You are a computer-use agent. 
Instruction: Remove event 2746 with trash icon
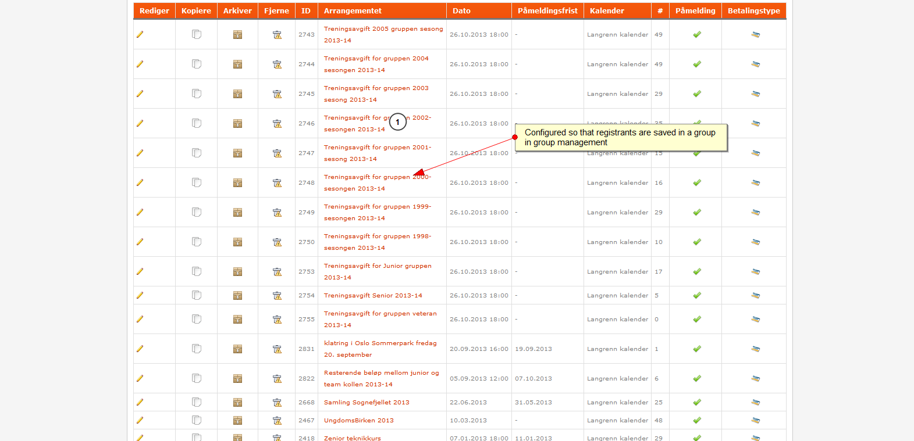(277, 123)
